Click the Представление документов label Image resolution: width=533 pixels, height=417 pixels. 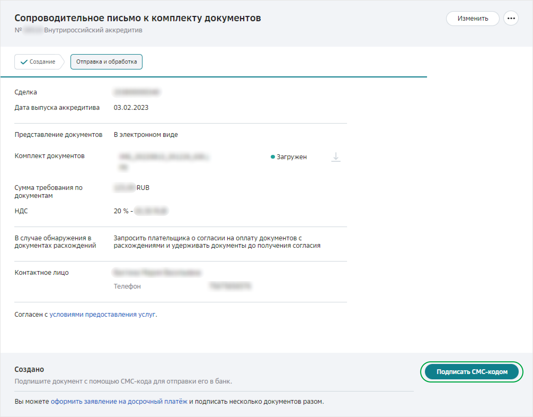pos(59,134)
